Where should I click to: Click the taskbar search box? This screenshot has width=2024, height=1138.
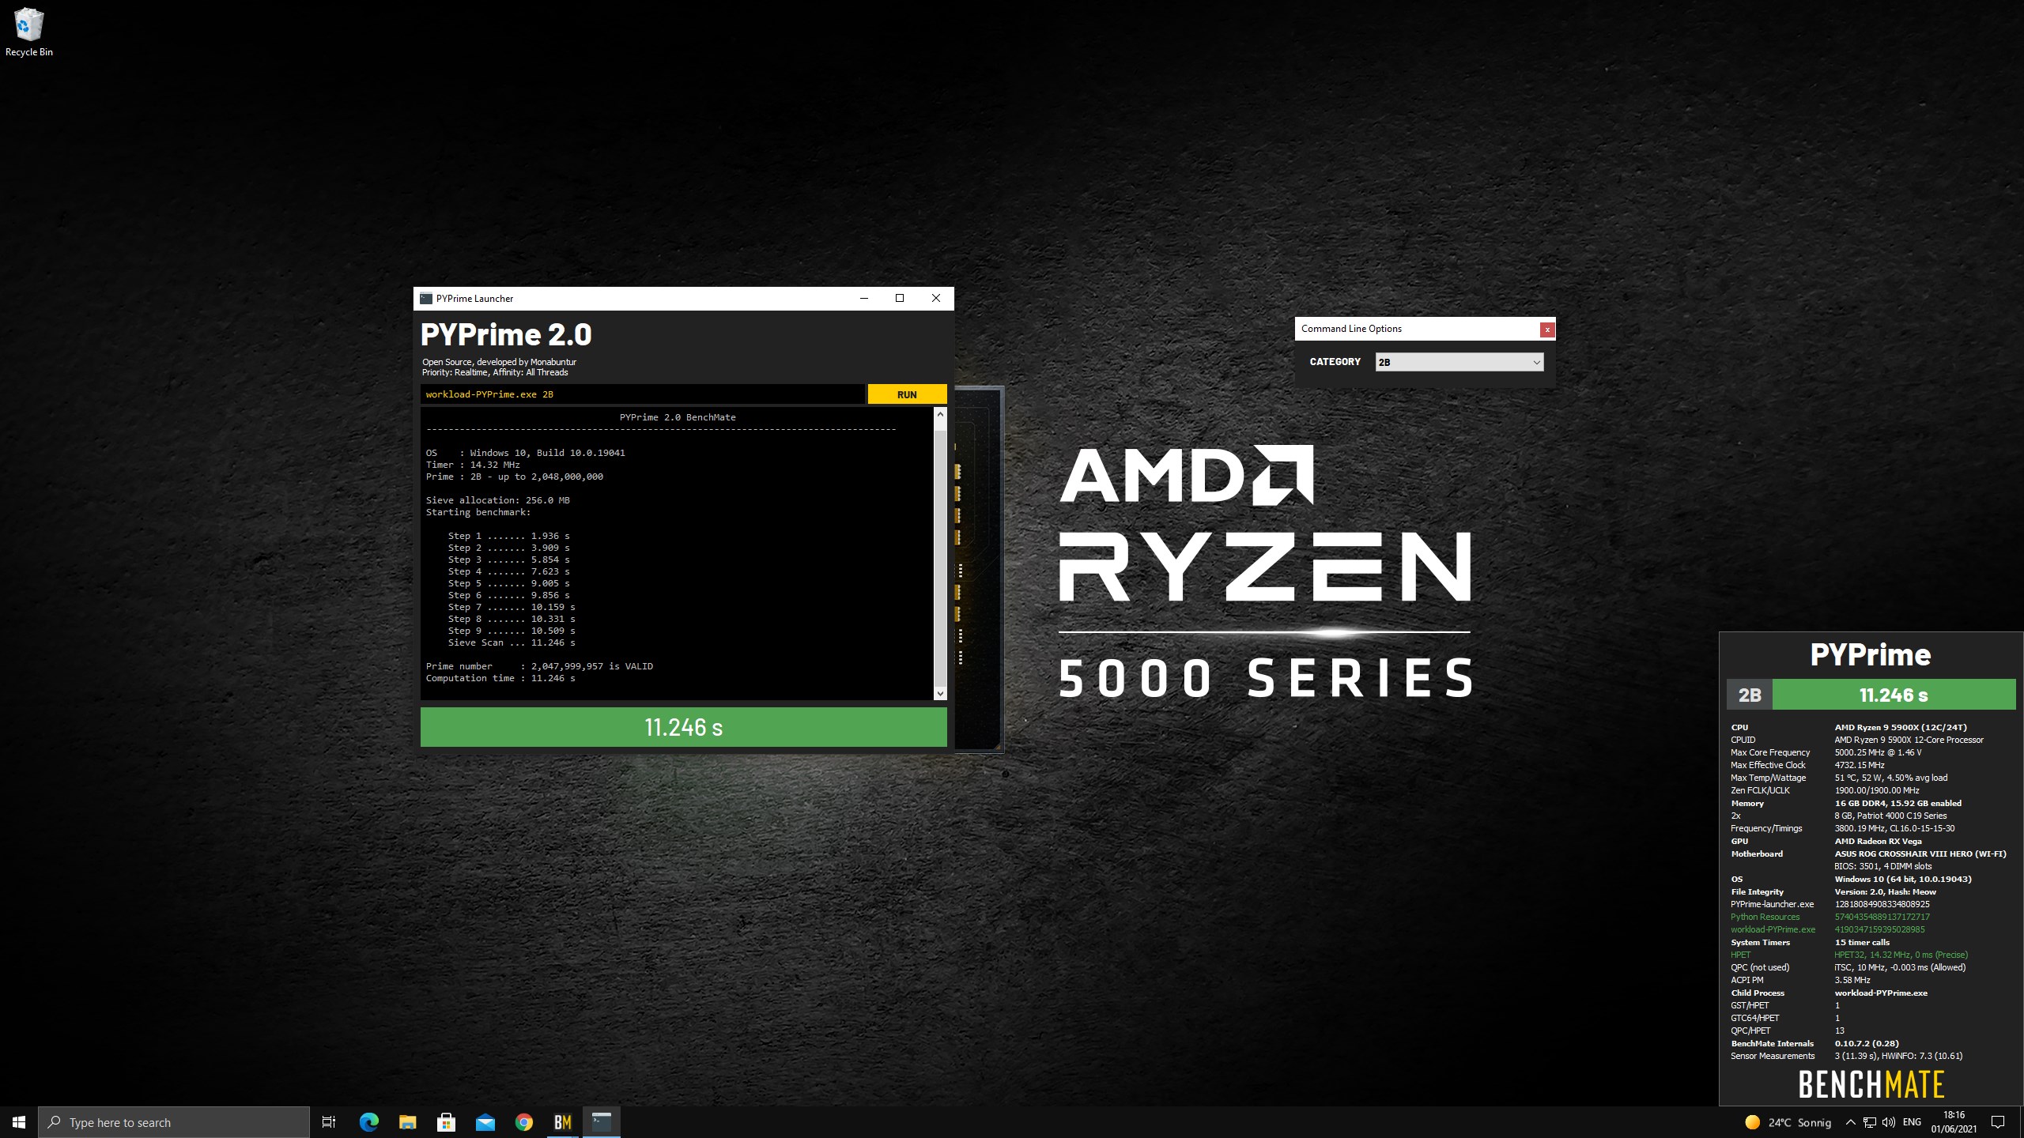click(x=174, y=1122)
